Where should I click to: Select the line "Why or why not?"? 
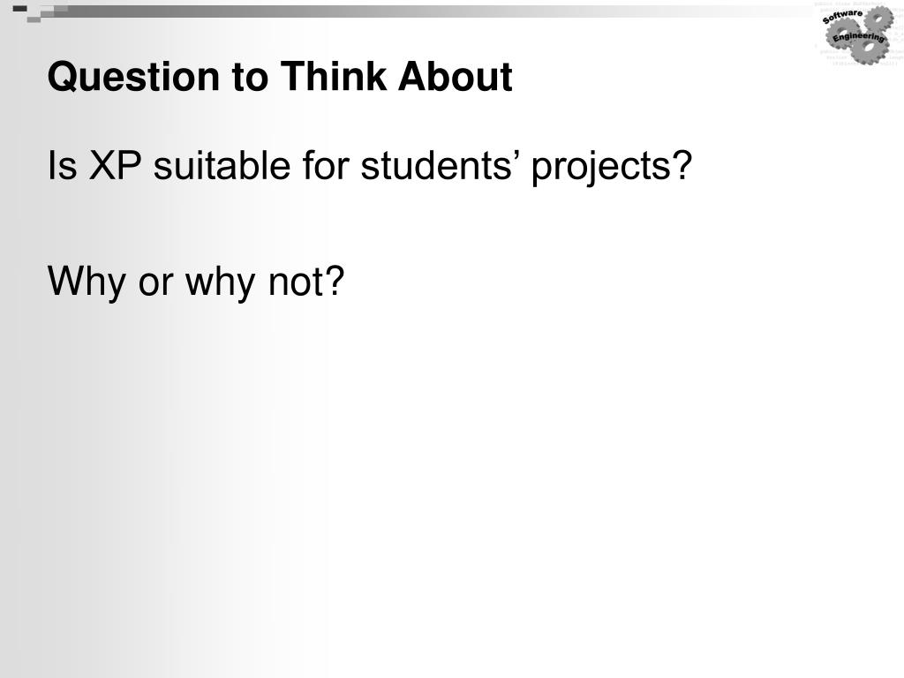196,283
